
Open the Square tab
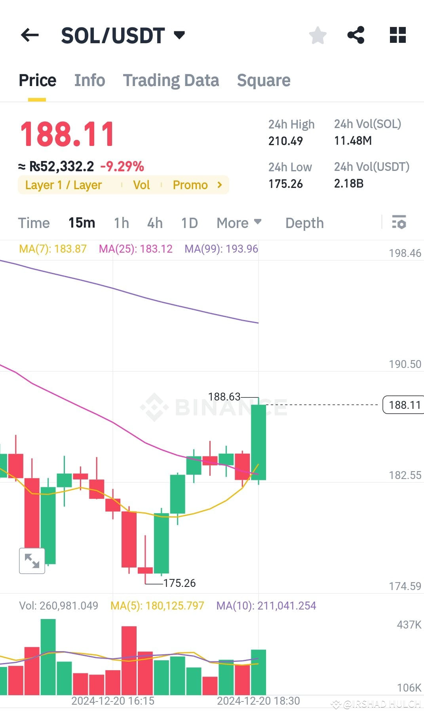tap(263, 80)
